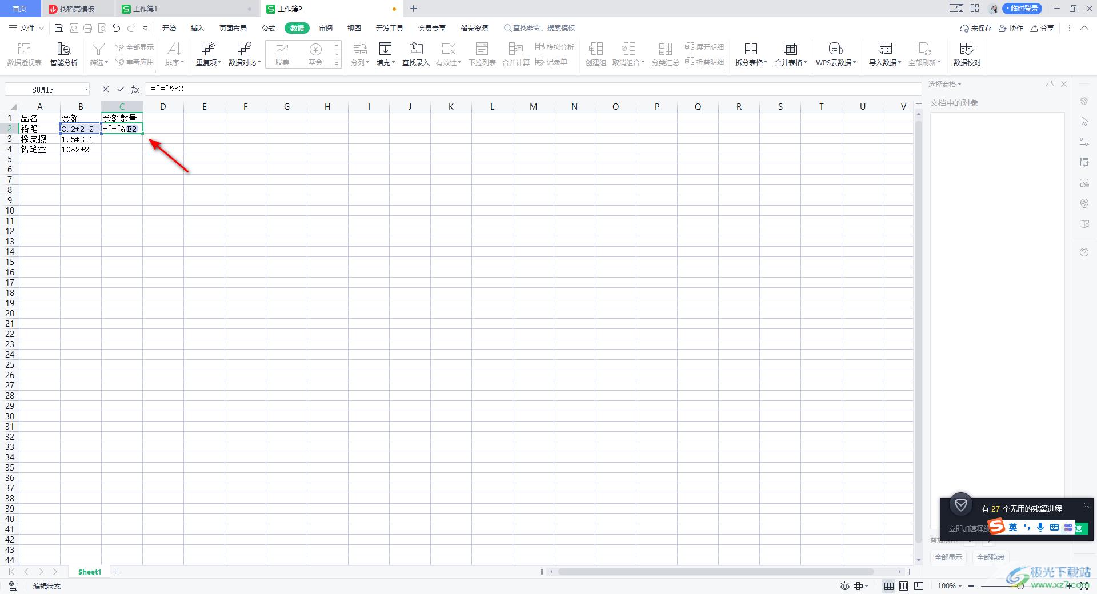Image resolution: width=1097 pixels, height=594 pixels.
Task: Open the 开始 Home ribbon tab
Action: (x=169, y=28)
